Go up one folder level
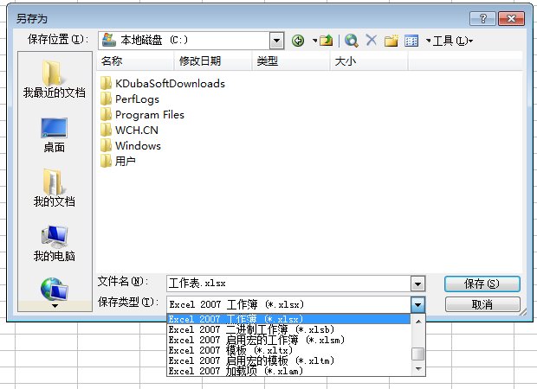This screenshot has height=389, width=537. pyautogui.click(x=326, y=41)
